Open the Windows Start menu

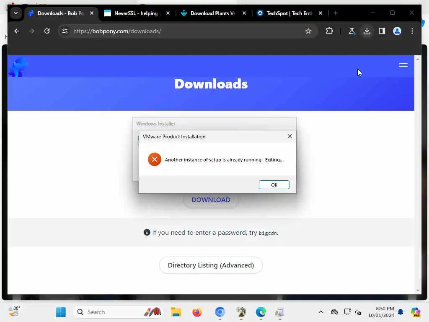point(61,312)
